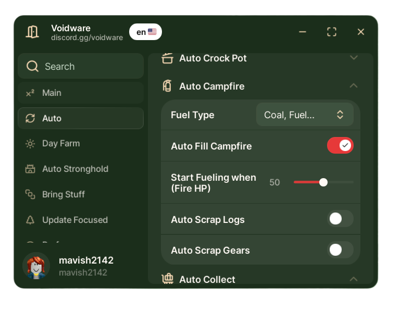Click the Auto Collect cart icon

pyautogui.click(x=167, y=279)
